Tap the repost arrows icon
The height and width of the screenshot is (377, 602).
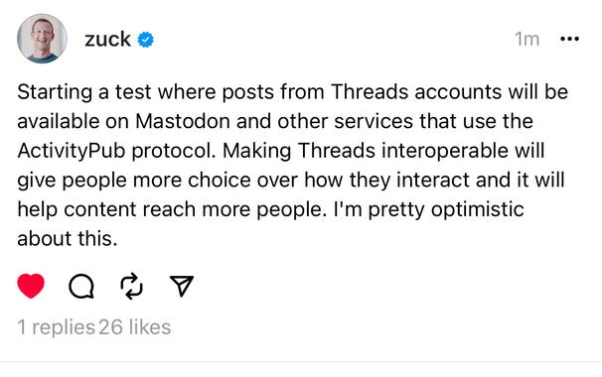(132, 286)
